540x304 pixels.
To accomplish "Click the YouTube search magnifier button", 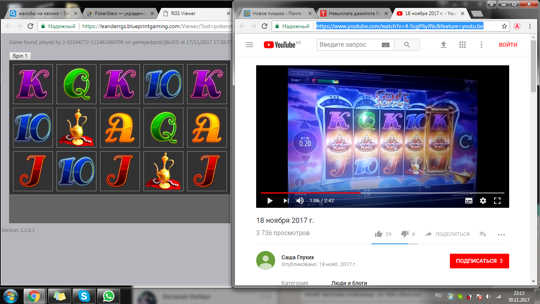I will pyautogui.click(x=407, y=45).
